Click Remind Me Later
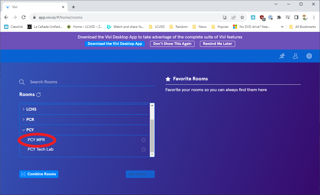Image resolution: width=320 pixels, height=195 pixels. (x=218, y=44)
